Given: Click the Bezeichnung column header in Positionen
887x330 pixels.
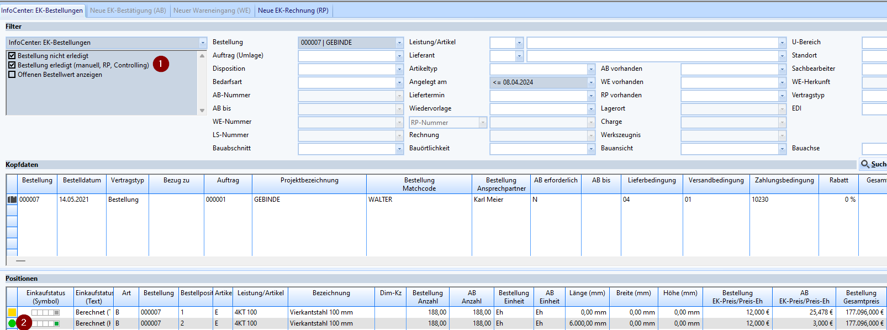Looking at the screenshot, I should (331, 293).
